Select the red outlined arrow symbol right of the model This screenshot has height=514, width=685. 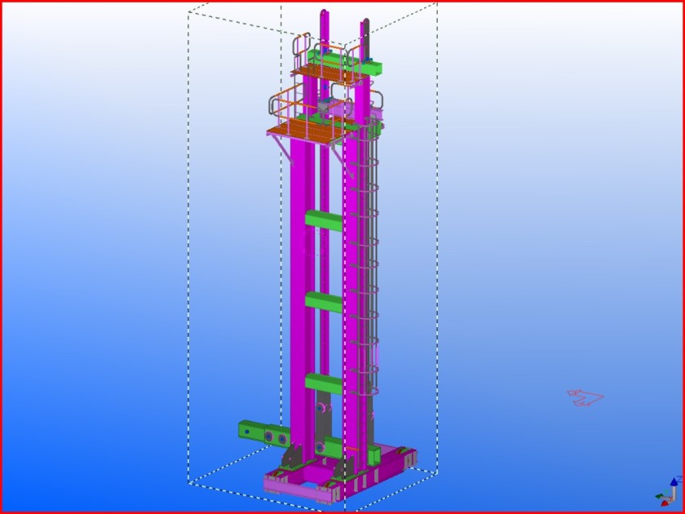coord(586,398)
